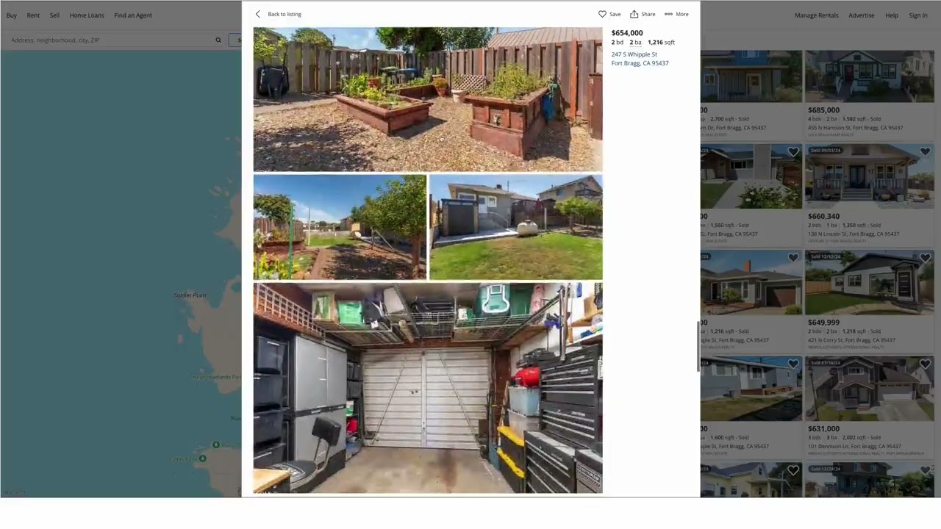Click Help link
This screenshot has height=529, width=941.
892,15
